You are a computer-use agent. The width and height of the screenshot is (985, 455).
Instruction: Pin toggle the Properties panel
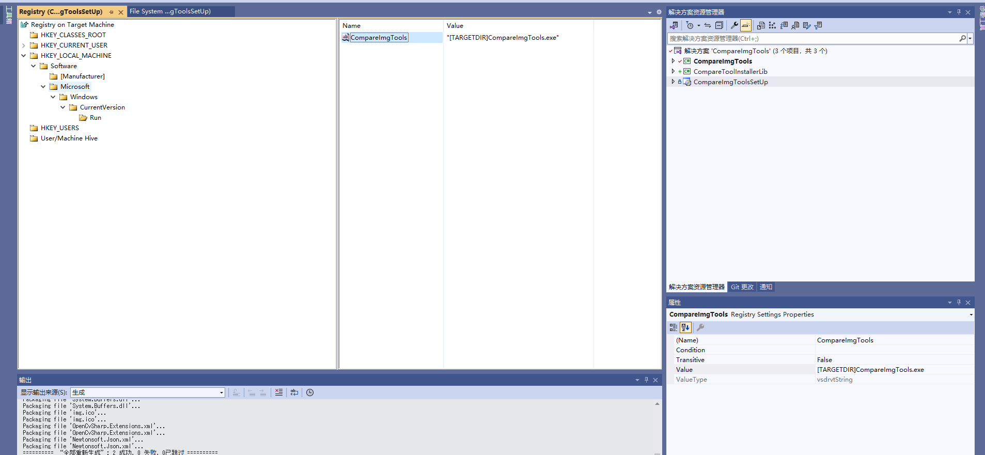tap(959, 303)
